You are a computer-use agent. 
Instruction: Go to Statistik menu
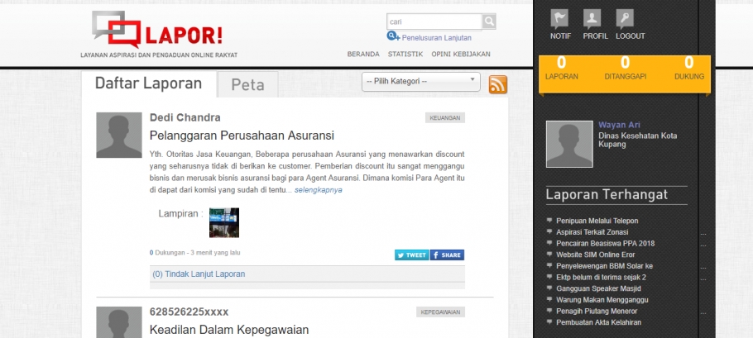405,54
